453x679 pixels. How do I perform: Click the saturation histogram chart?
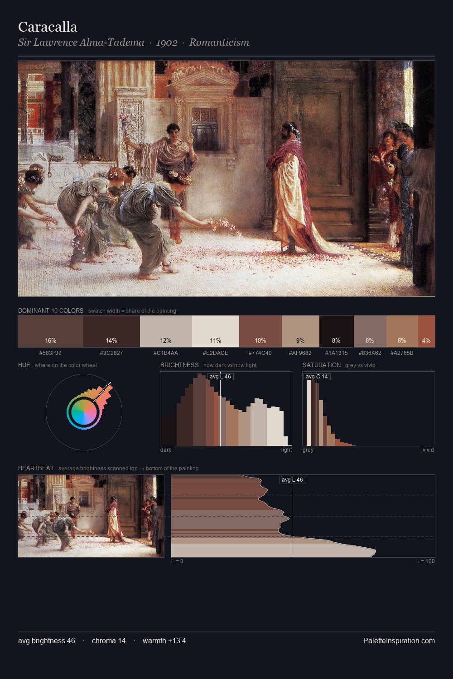368,409
